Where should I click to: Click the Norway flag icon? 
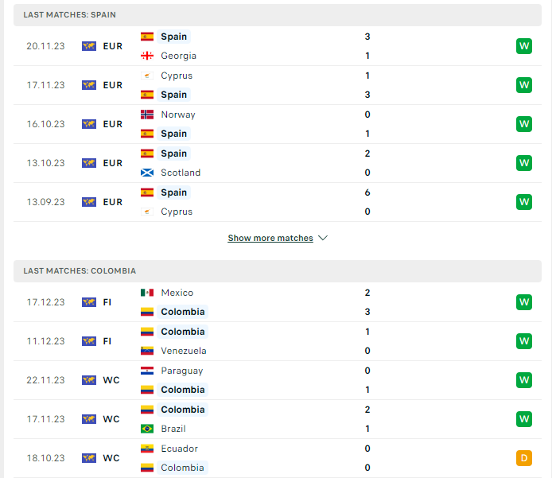click(x=147, y=115)
